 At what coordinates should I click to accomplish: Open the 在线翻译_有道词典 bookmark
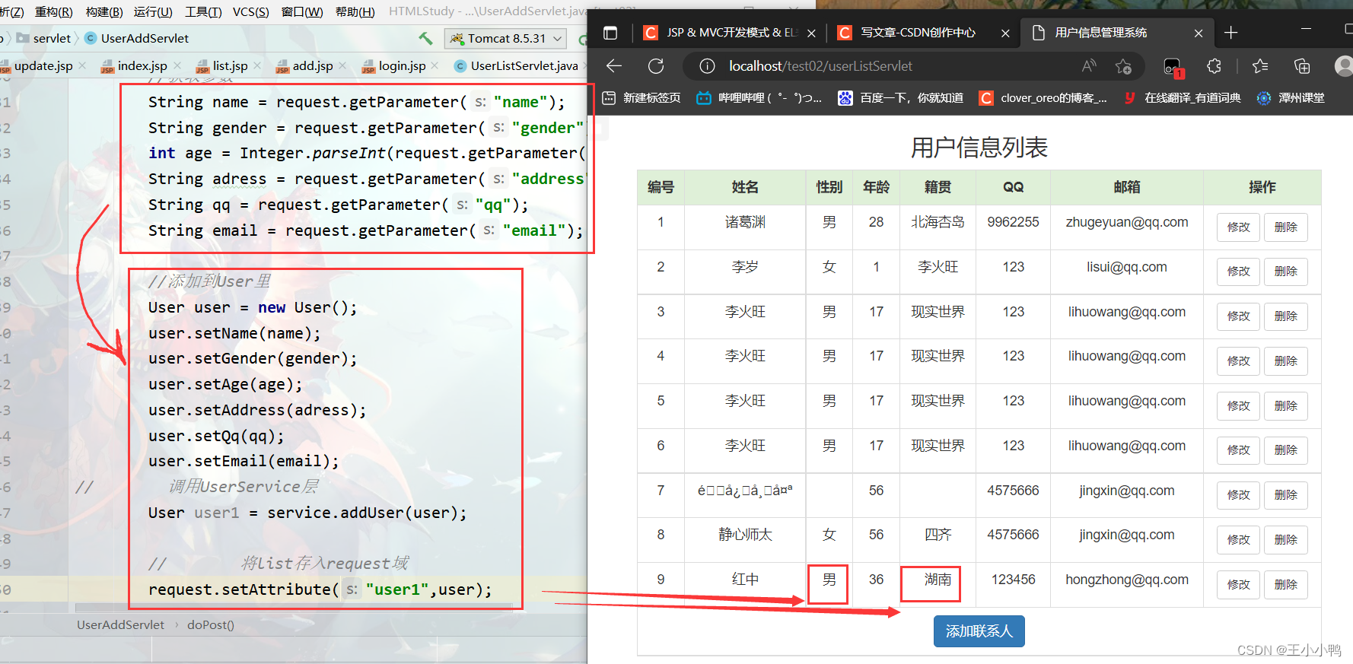pos(1182,98)
